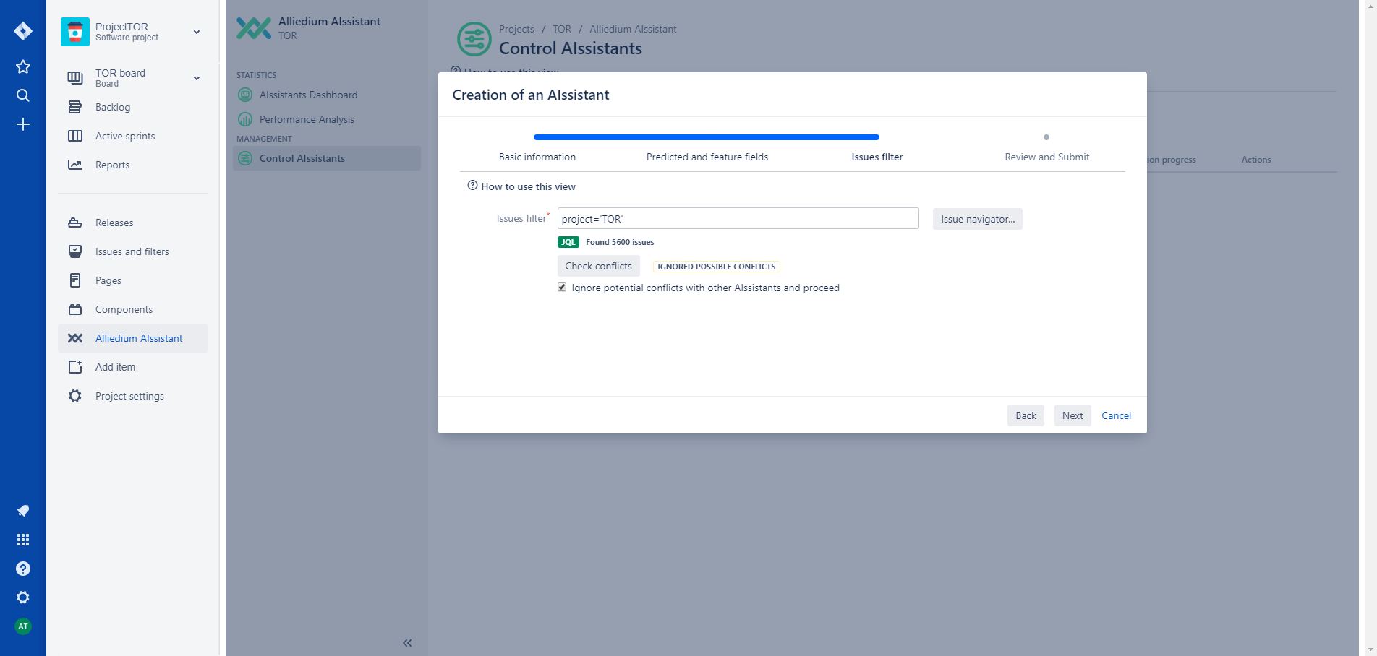Screen dimensions: 1377x656
Task: Click the Cancel link in dialog
Action: tap(1116, 415)
